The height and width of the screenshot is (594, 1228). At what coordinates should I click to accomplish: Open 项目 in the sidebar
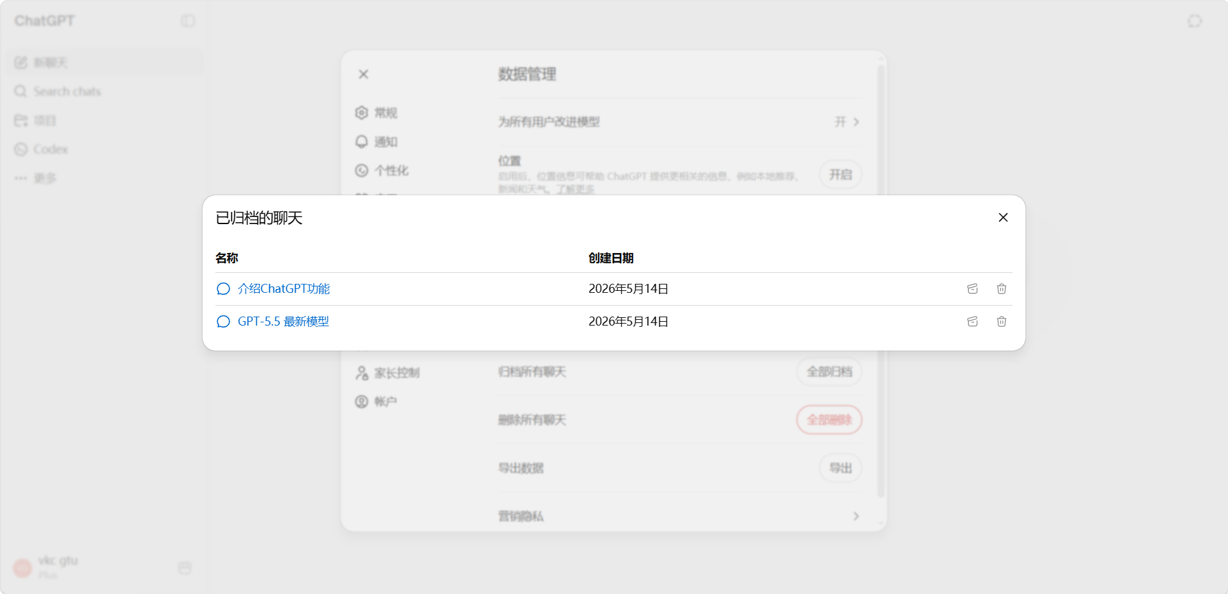click(106, 120)
